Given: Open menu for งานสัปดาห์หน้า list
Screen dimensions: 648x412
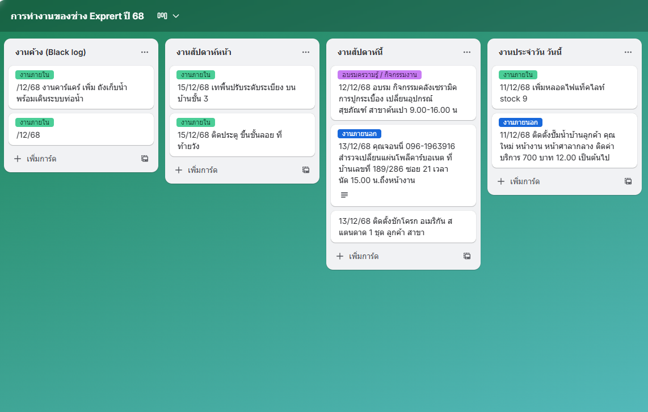Looking at the screenshot, I should tap(306, 52).
